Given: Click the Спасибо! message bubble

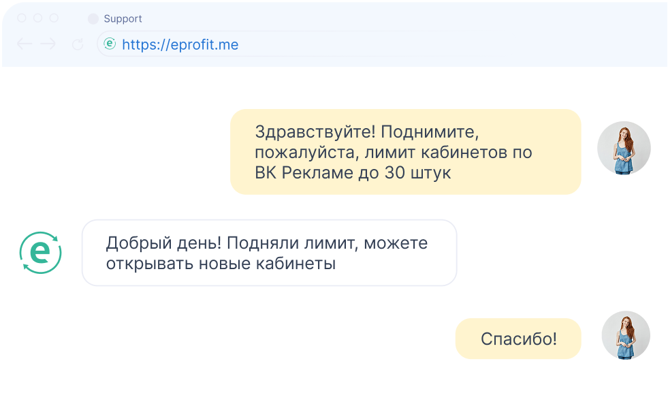Looking at the screenshot, I should (x=518, y=339).
